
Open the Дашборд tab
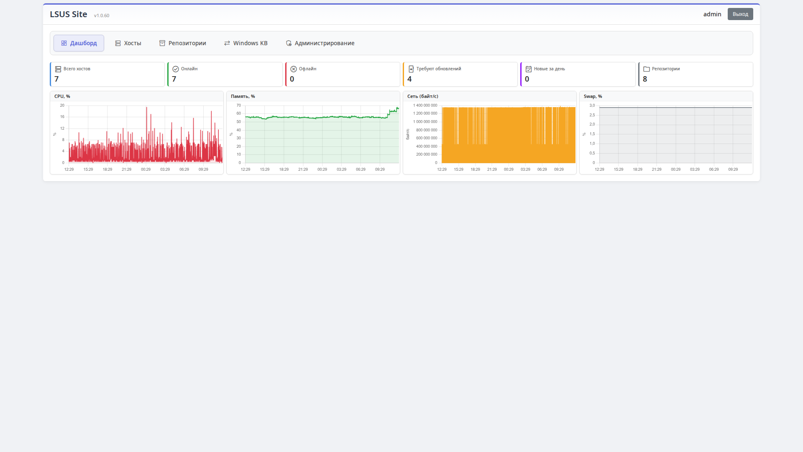click(x=79, y=43)
